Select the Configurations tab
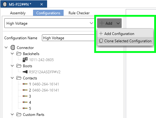156x118 pixels. (x=48, y=13)
